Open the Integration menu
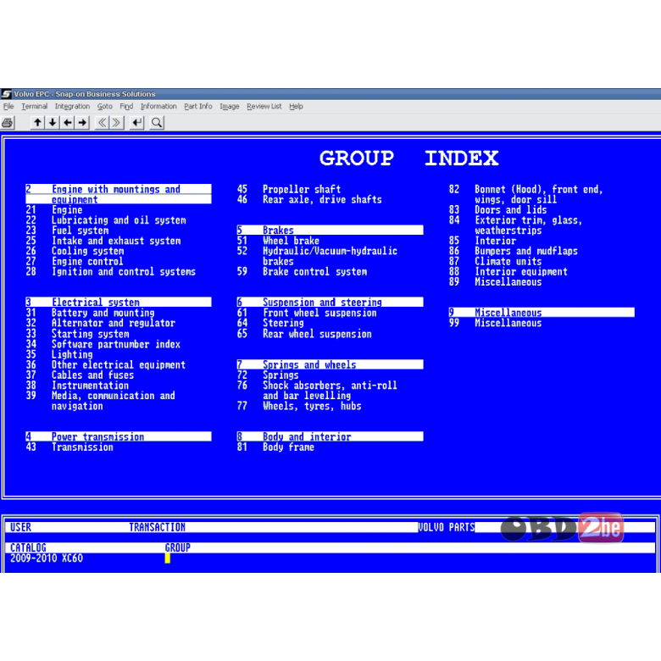Viewport: 661px width, 661px height. point(72,106)
